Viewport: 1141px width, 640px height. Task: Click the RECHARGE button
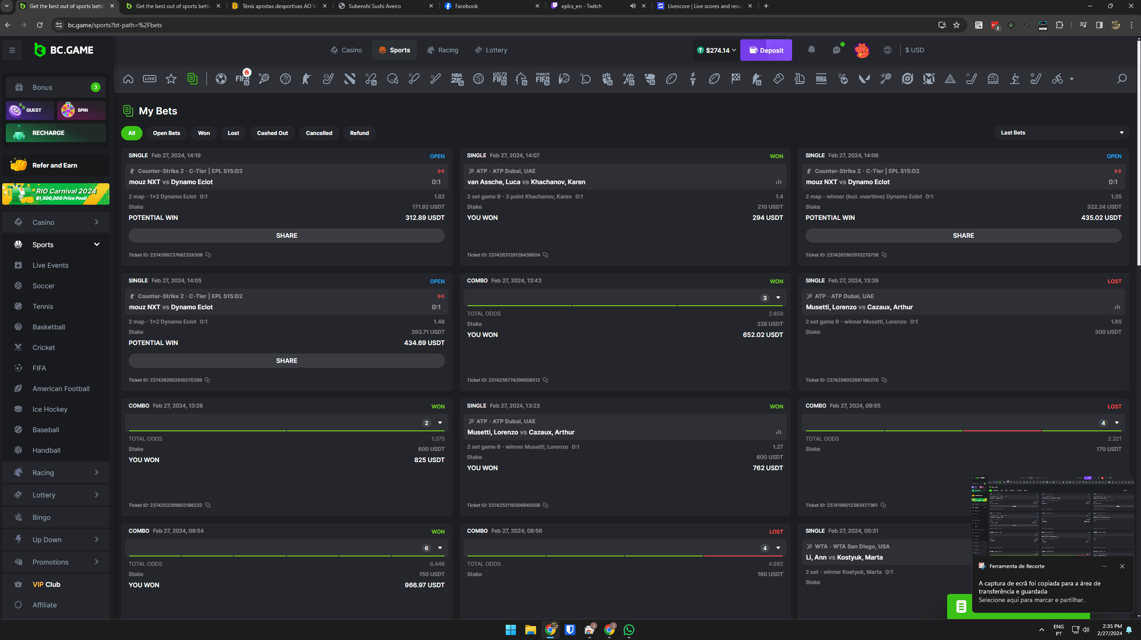point(56,133)
